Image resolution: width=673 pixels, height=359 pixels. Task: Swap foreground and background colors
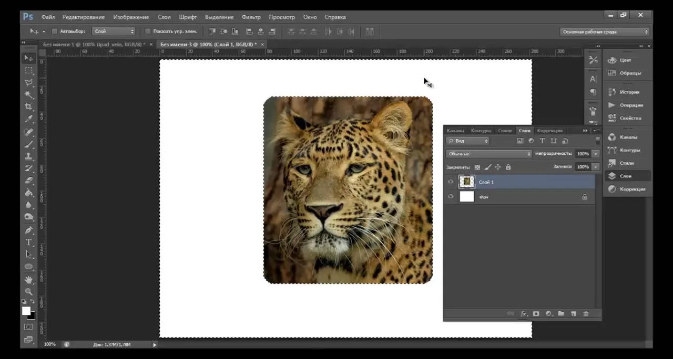[33, 302]
